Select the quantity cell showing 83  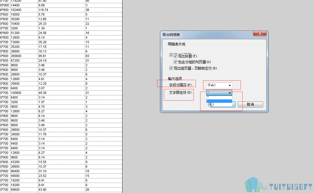(x=103, y=56)
